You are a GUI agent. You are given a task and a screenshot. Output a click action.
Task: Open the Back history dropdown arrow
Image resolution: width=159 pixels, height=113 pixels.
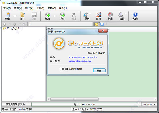[10, 24]
